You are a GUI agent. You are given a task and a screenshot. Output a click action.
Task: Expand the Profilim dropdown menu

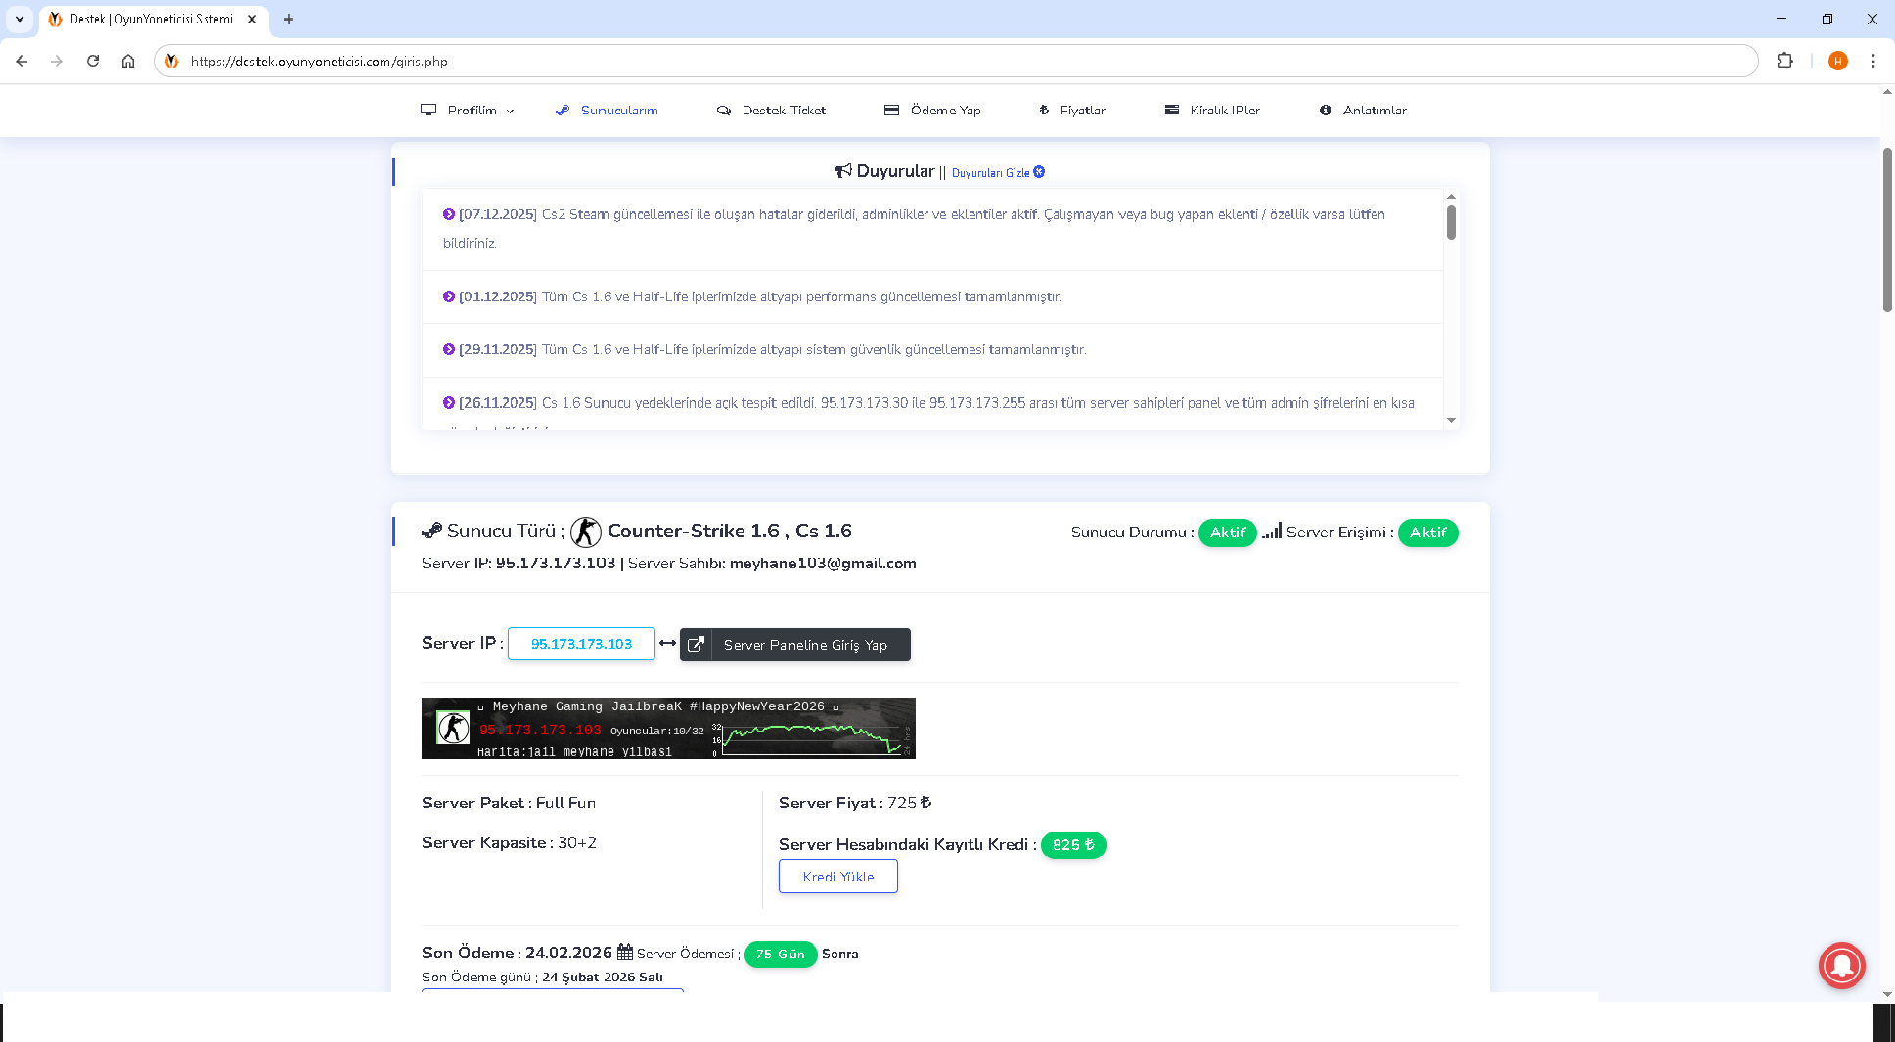468,111
